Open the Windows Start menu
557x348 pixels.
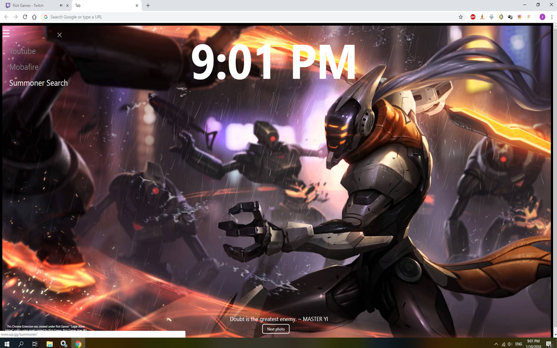point(7,344)
